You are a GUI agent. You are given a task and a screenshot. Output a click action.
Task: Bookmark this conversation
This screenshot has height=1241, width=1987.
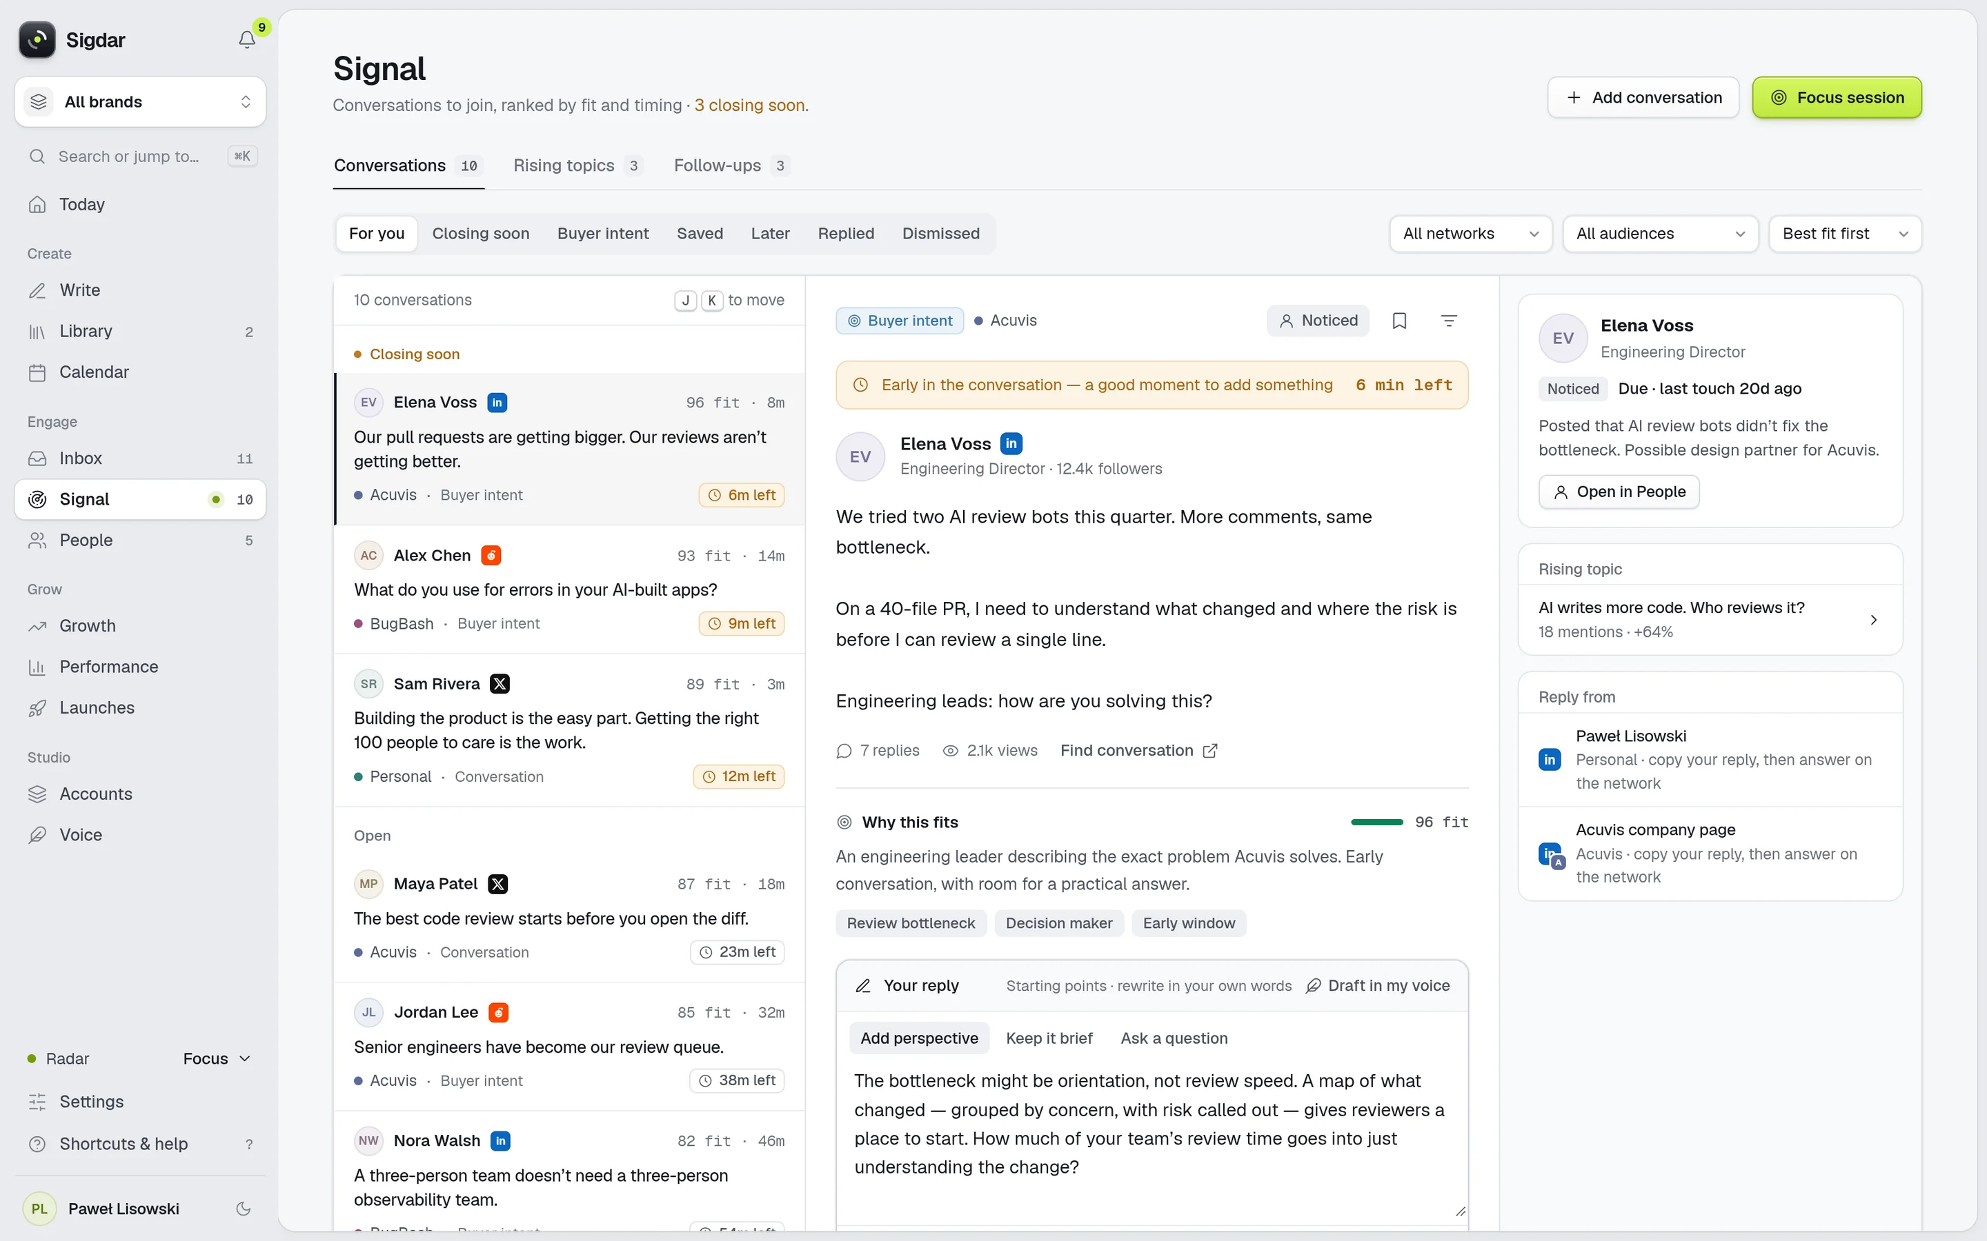click(1399, 321)
